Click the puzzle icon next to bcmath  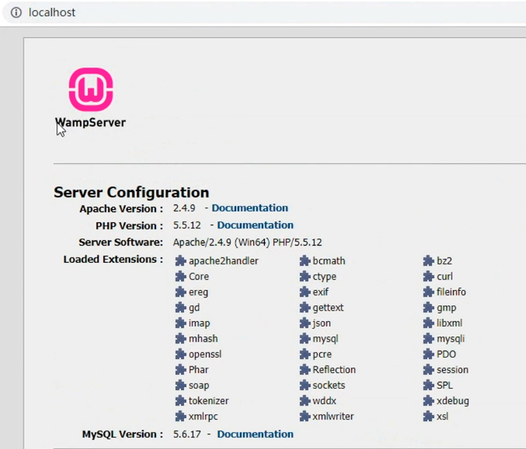click(x=305, y=261)
